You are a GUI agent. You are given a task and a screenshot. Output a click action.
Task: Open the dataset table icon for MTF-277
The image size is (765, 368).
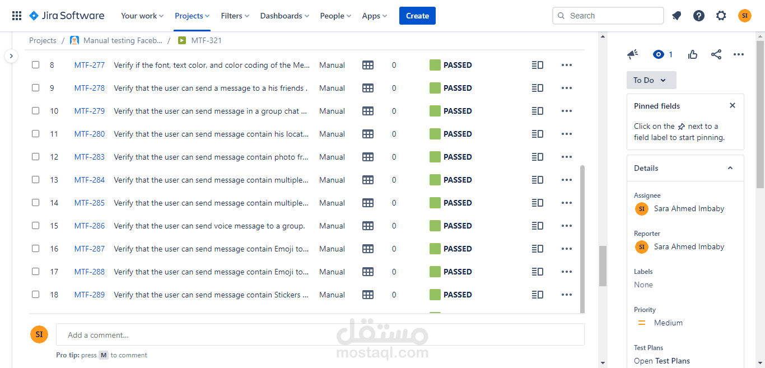[x=368, y=65]
